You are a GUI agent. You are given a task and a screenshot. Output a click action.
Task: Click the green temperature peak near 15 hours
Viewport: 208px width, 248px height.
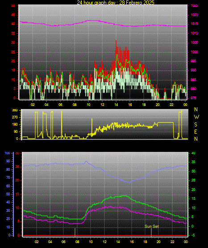click(124, 196)
